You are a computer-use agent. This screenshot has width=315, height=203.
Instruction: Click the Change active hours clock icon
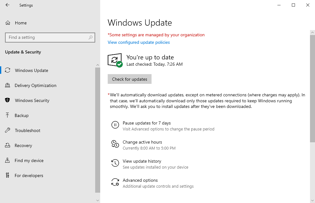[115, 144]
